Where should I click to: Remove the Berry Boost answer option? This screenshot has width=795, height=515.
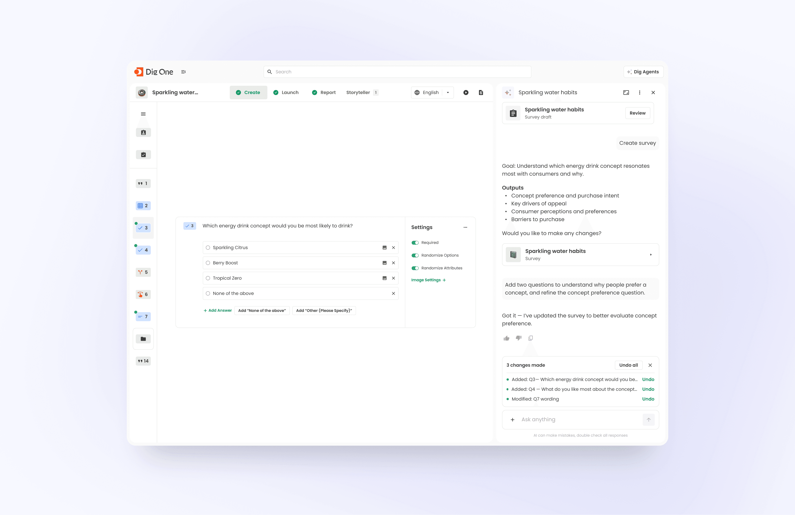pos(394,263)
